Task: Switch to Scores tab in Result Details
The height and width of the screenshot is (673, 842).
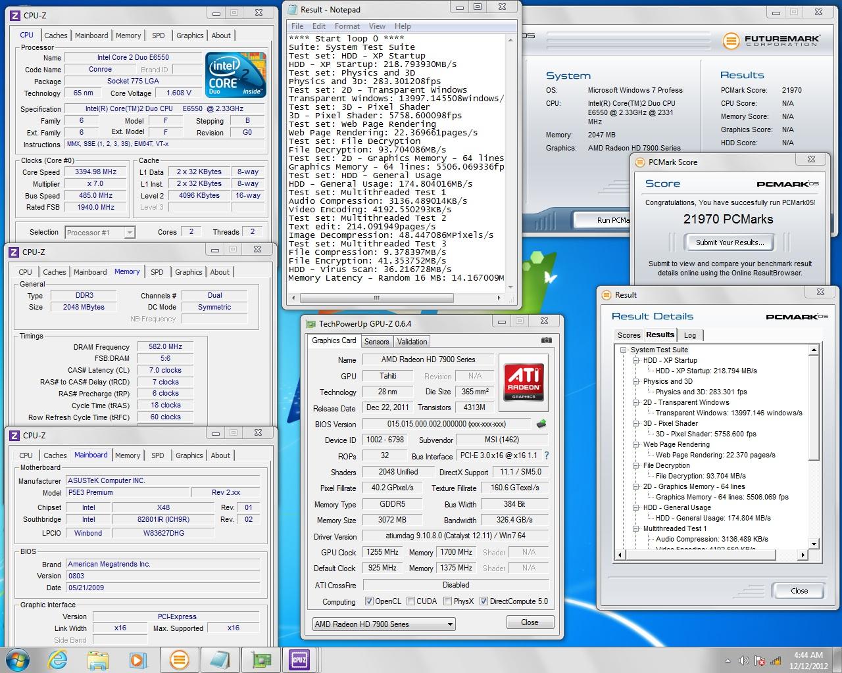Action: coord(629,335)
